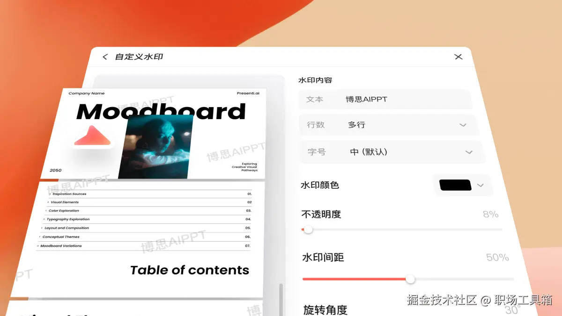562x316 pixels.
Task: Click the 旋转角度 label
Action: pos(325,310)
